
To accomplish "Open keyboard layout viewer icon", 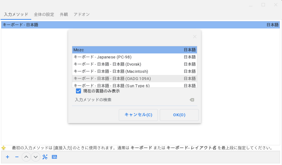I will click(x=54, y=157).
